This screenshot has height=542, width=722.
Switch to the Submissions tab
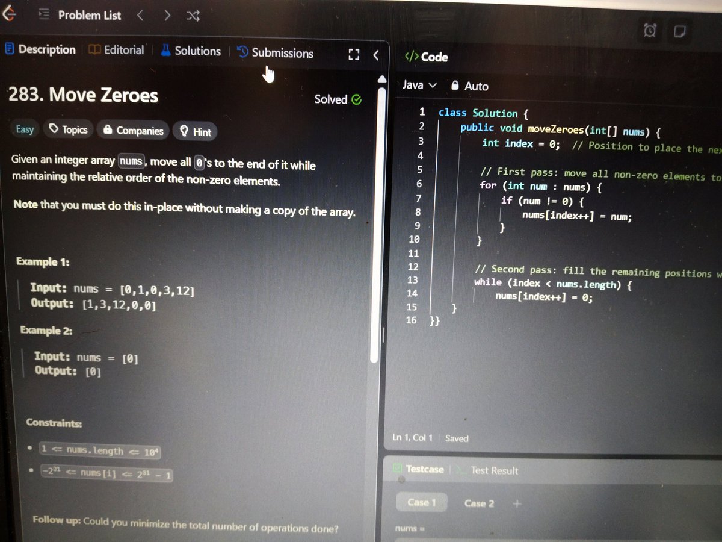coord(276,53)
